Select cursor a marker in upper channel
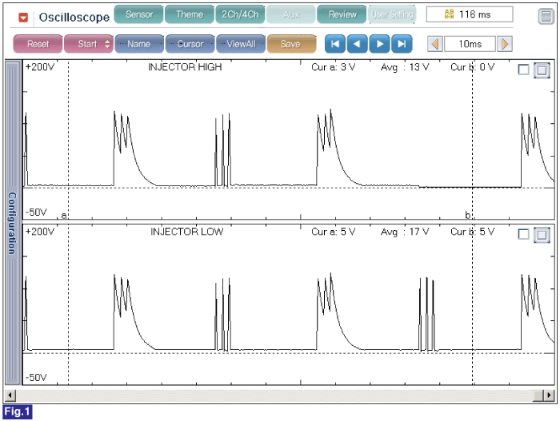Screen dimensions: 560x421 coord(64,215)
